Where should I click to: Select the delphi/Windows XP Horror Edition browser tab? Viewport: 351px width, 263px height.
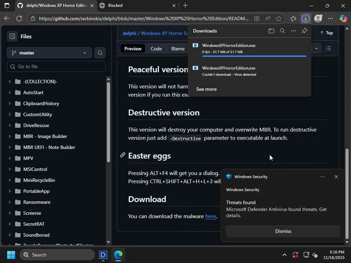tap(56, 5)
